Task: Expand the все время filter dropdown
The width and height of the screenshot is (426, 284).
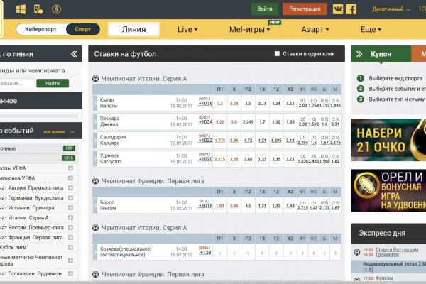Action: pos(57,131)
